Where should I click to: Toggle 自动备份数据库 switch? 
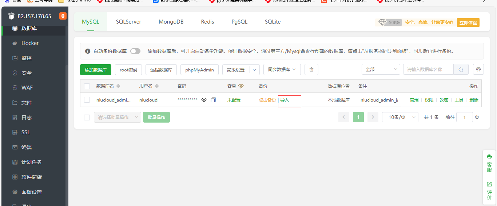click(135, 51)
